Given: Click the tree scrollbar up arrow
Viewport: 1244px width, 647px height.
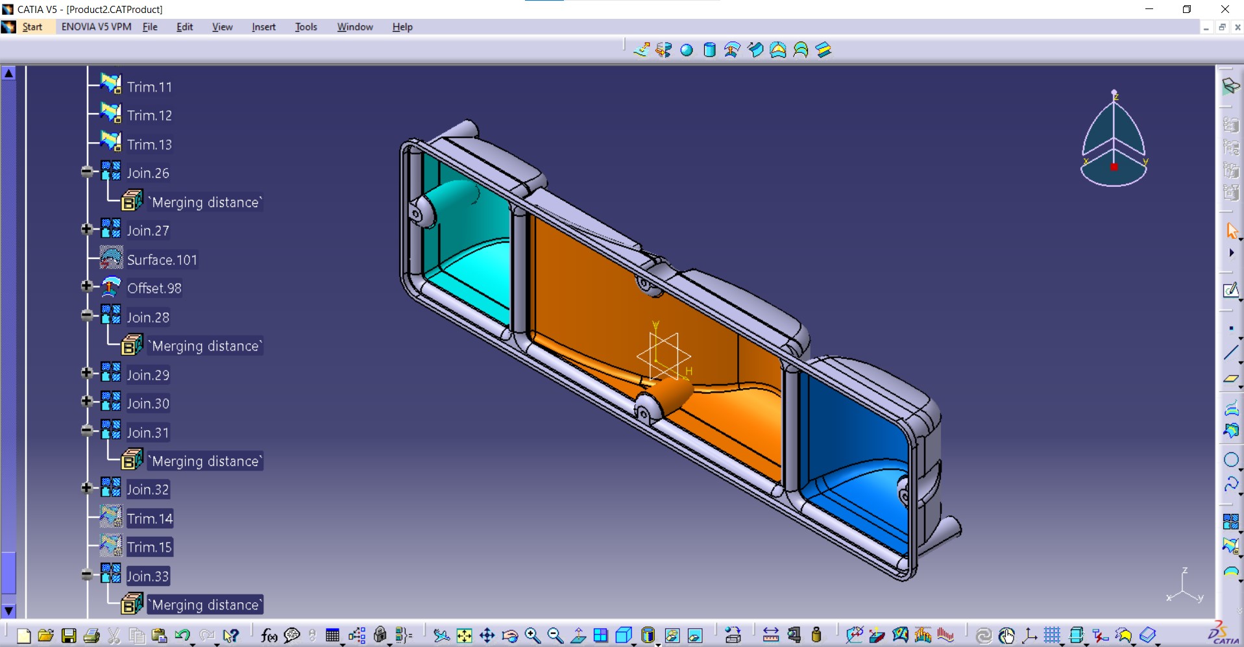Looking at the screenshot, I should pos(8,73).
